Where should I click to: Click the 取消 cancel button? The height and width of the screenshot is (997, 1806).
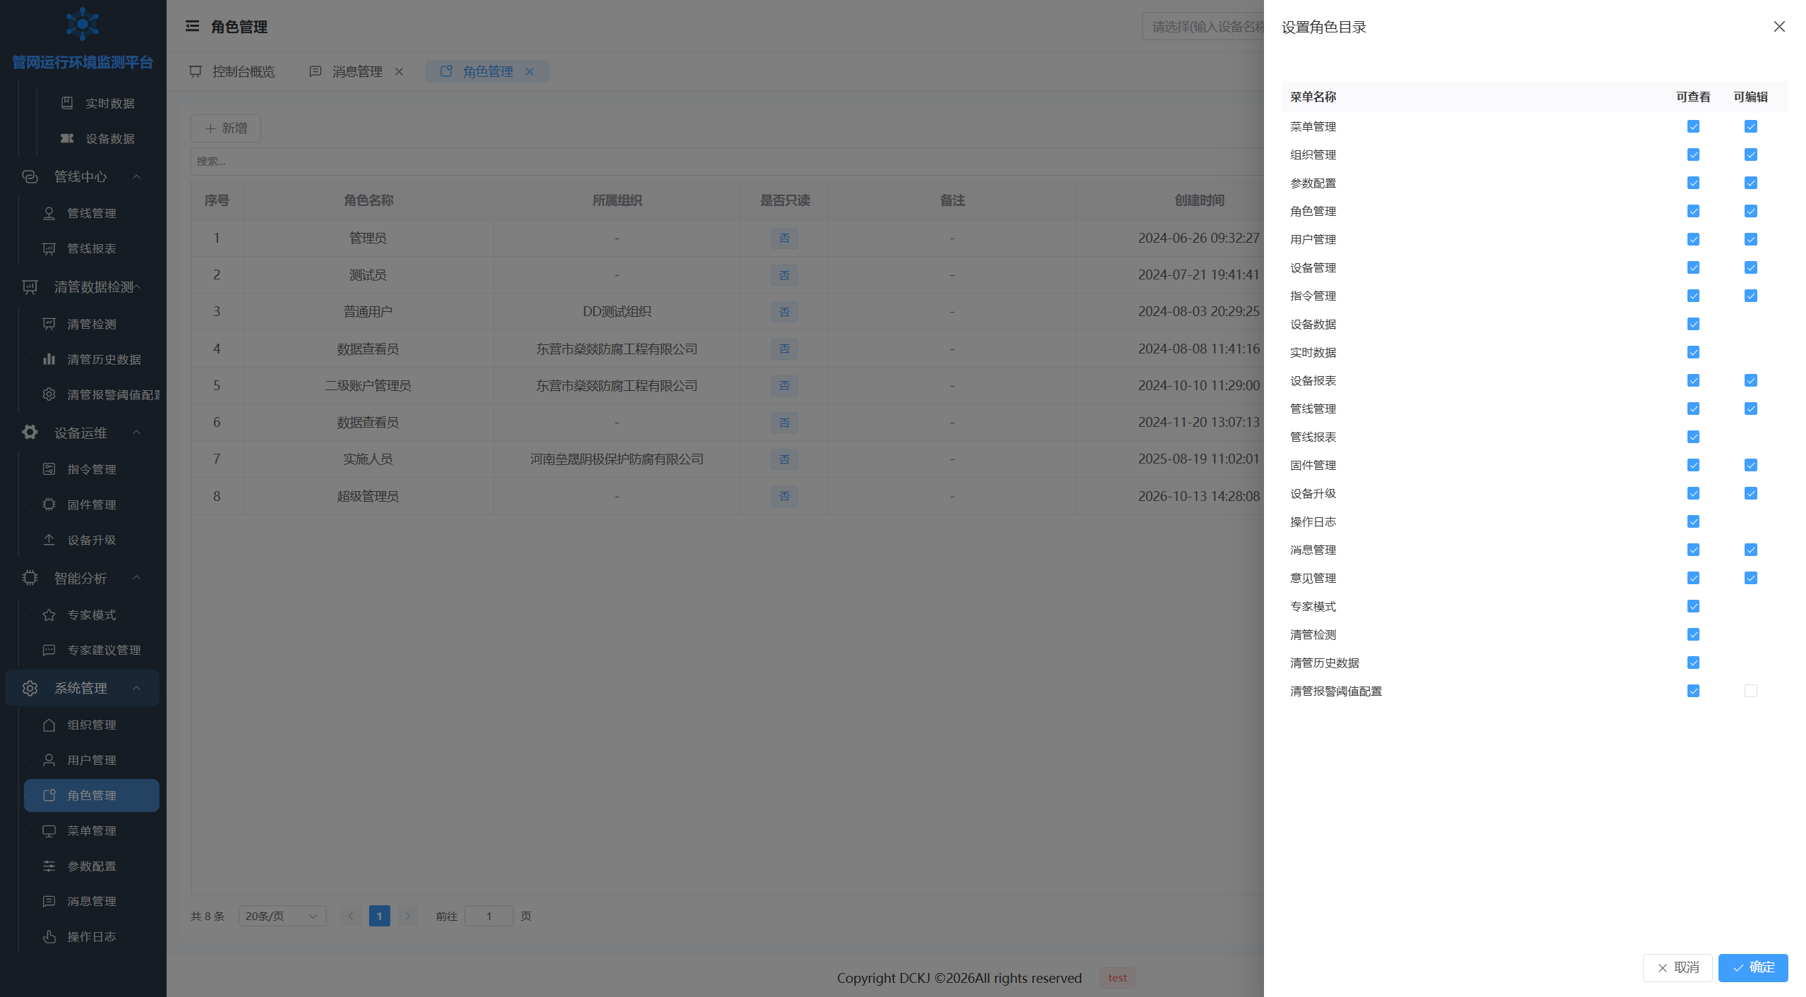(x=1678, y=967)
